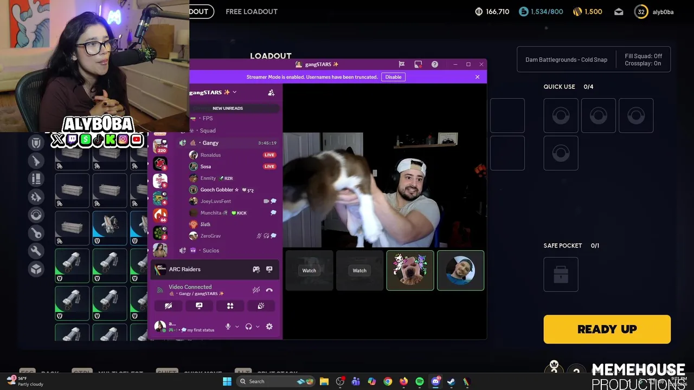Select the man-in-cap avatar participant tile

pos(461,270)
